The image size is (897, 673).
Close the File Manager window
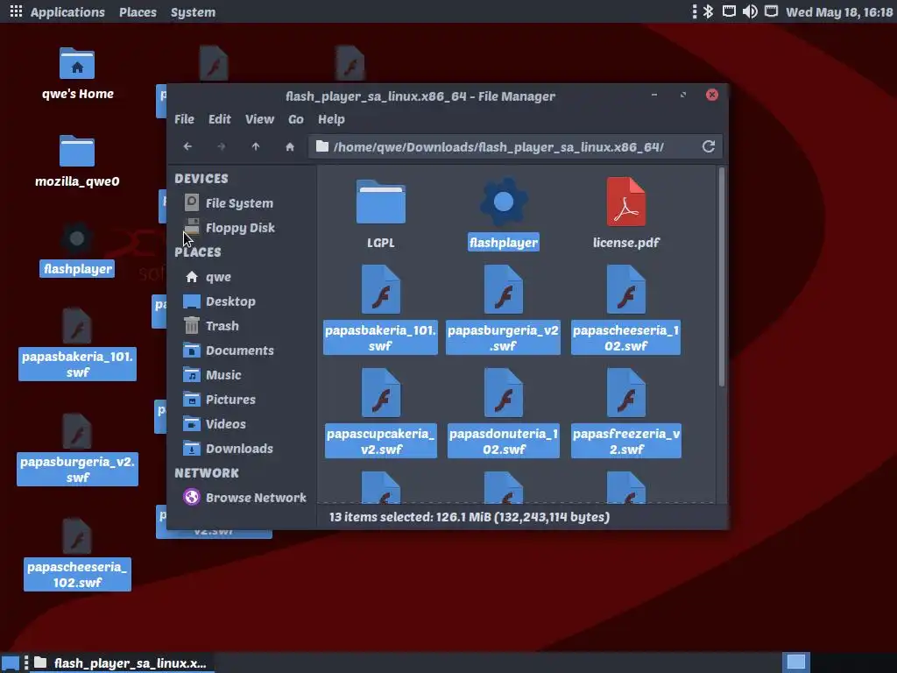tap(711, 95)
